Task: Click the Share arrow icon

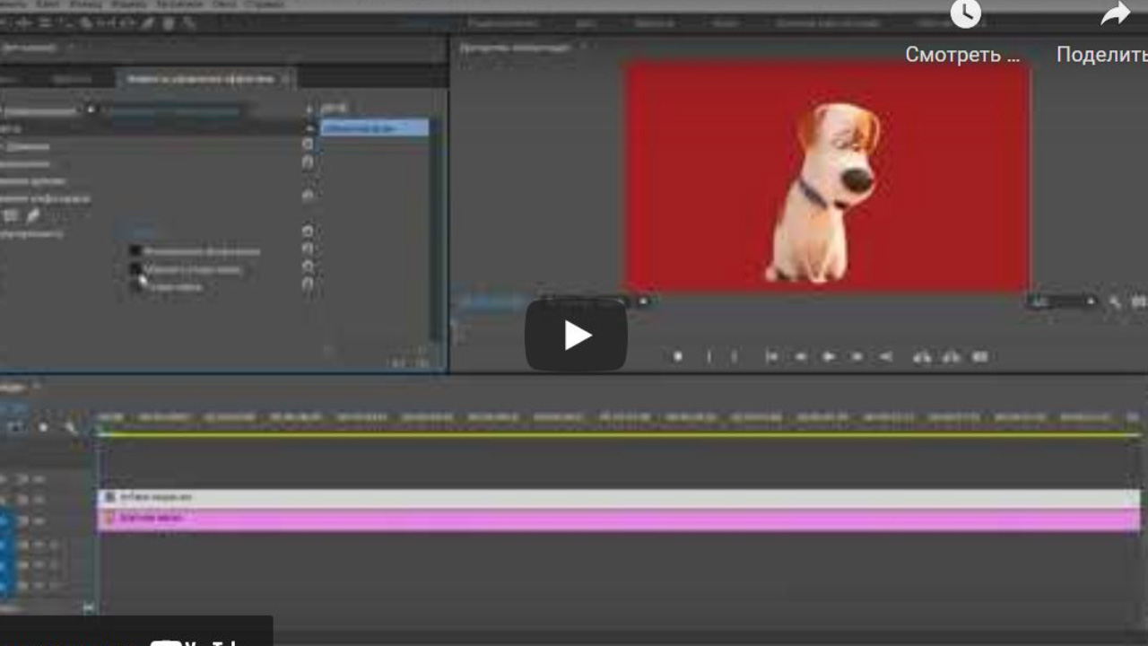Action: pyautogui.click(x=1116, y=14)
